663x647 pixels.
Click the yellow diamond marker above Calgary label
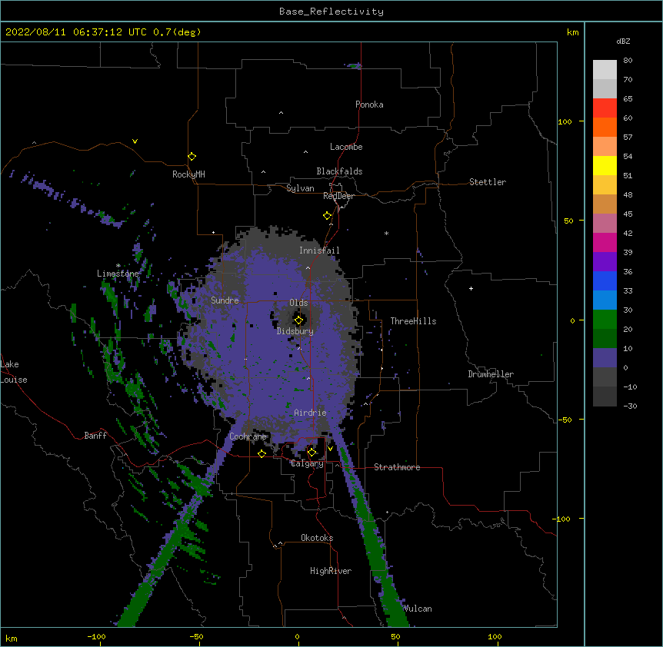pyautogui.click(x=312, y=453)
